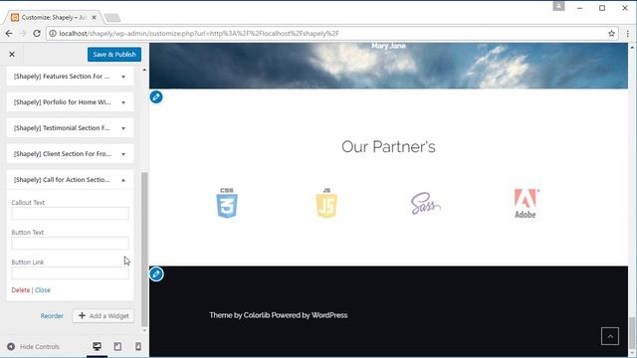Expand the Testimonial Section widget
The width and height of the screenshot is (637, 358).
[70, 128]
